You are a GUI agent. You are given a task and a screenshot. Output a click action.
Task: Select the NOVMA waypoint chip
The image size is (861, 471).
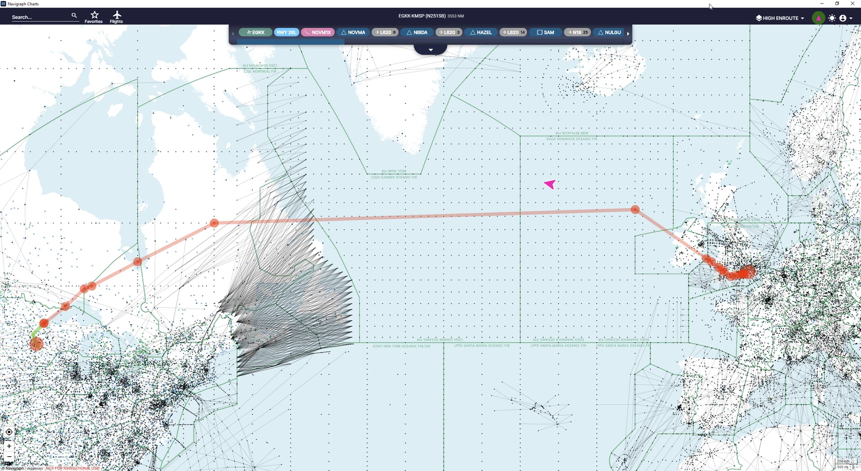353,32
